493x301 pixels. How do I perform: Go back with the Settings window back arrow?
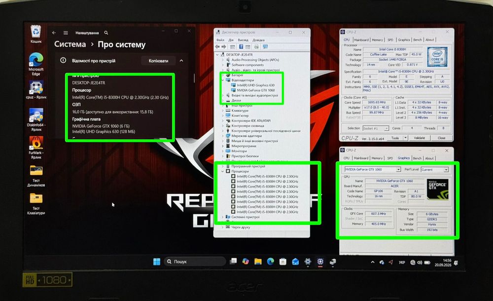[54, 33]
